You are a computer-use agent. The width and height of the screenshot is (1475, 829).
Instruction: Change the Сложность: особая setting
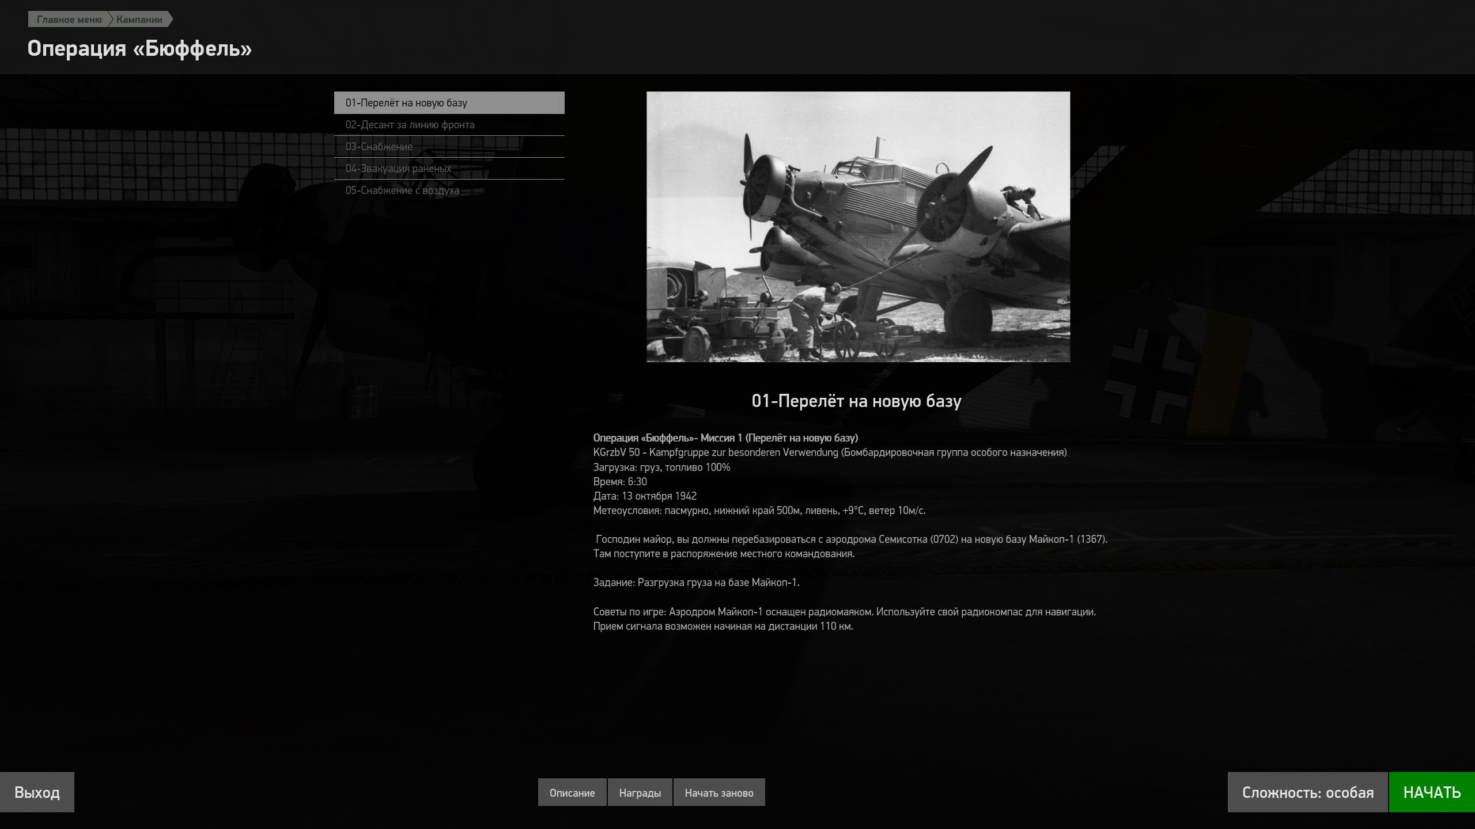pos(1307,792)
